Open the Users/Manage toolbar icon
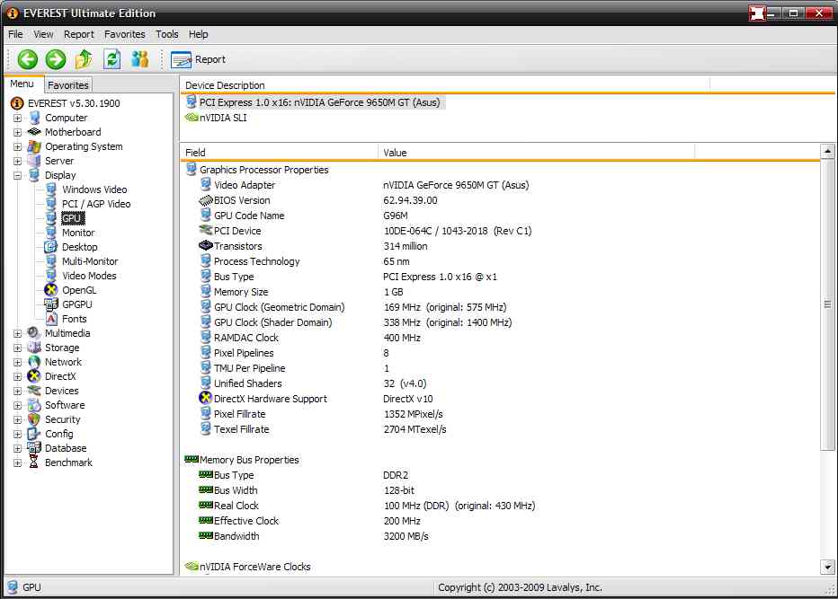838x599 pixels. pos(140,59)
